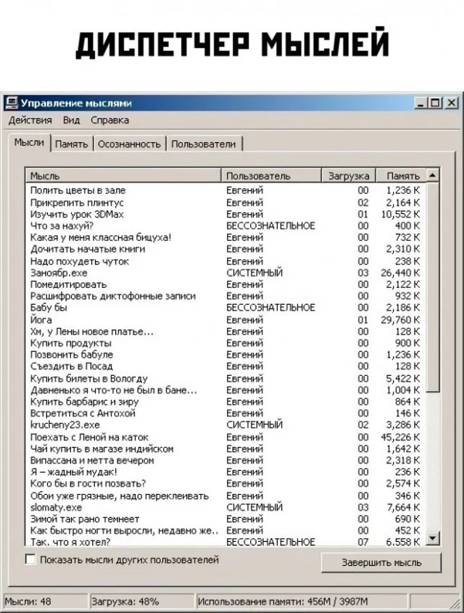The width and height of the screenshot is (464, 613).
Task: Switch to the Память tab
Action: [71, 144]
